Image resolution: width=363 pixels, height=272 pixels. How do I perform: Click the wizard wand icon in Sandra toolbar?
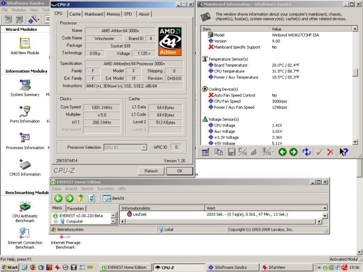(x=34, y=19)
